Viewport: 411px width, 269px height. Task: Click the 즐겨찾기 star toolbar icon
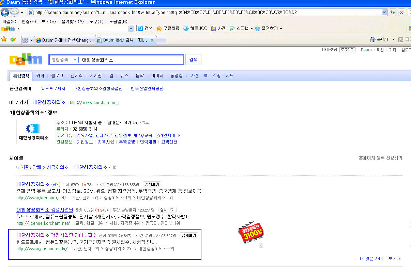click(x=266, y=29)
